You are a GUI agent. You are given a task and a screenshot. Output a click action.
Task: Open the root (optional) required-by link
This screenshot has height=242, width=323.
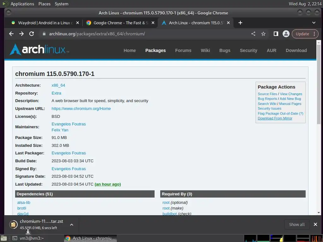click(166, 203)
